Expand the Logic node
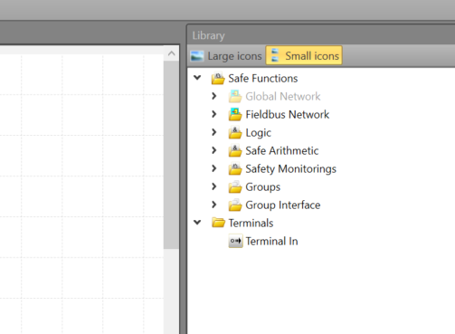 coord(214,132)
